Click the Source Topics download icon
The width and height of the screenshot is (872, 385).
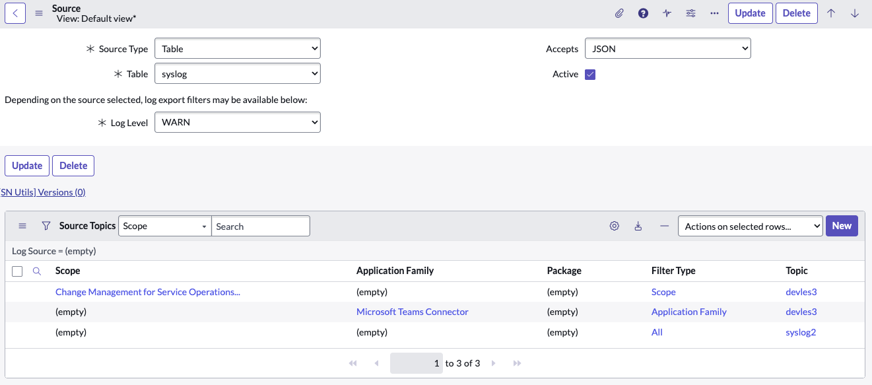(x=638, y=226)
